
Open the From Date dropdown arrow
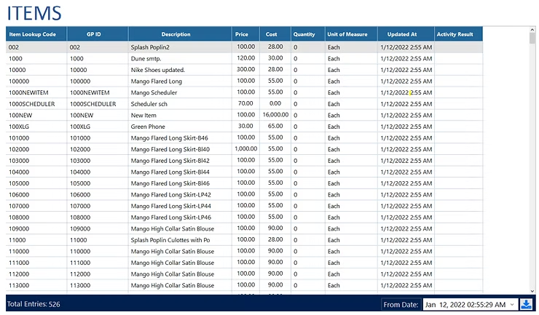(x=512, y=304)
